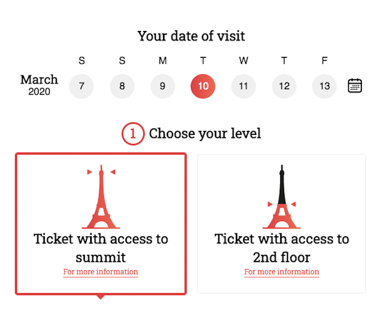The width and height of the screenshot is (383, 312).
Task: Click the left marker on the 2nd floor tower
Action: [270, 204]
